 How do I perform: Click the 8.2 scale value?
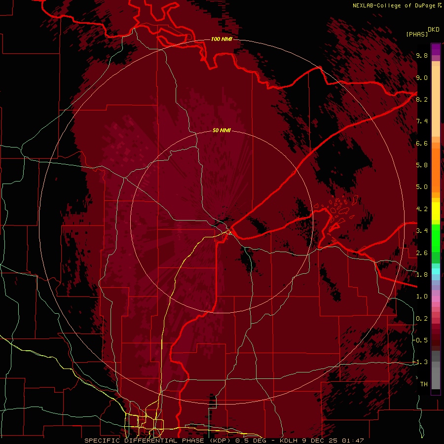pos(422,99)
